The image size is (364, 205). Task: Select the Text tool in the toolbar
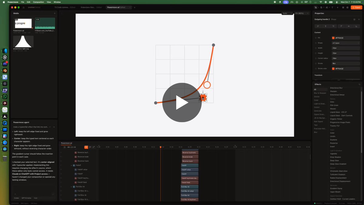tap(332, 7)
